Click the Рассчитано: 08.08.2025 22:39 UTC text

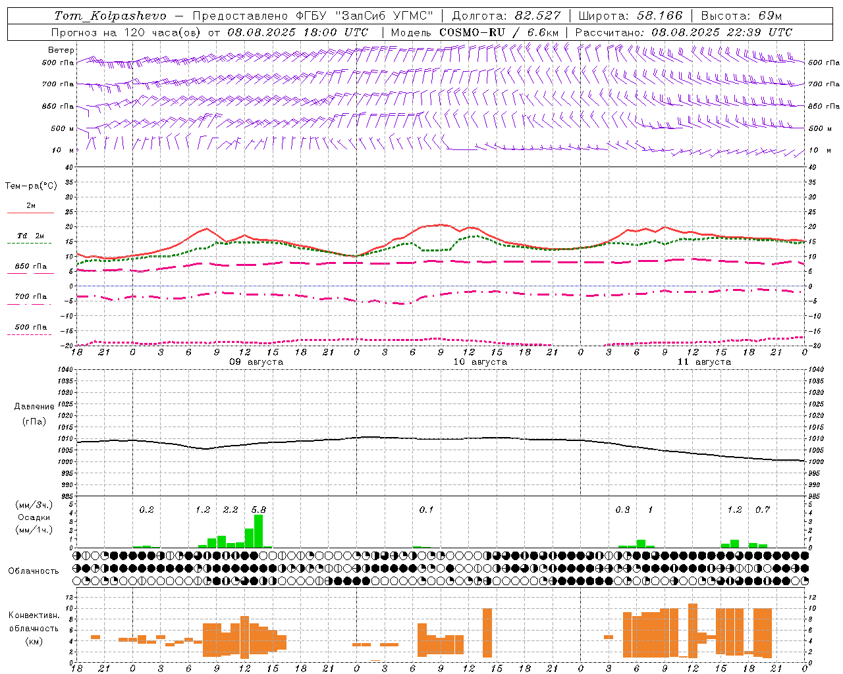click(x=684, y=32)
